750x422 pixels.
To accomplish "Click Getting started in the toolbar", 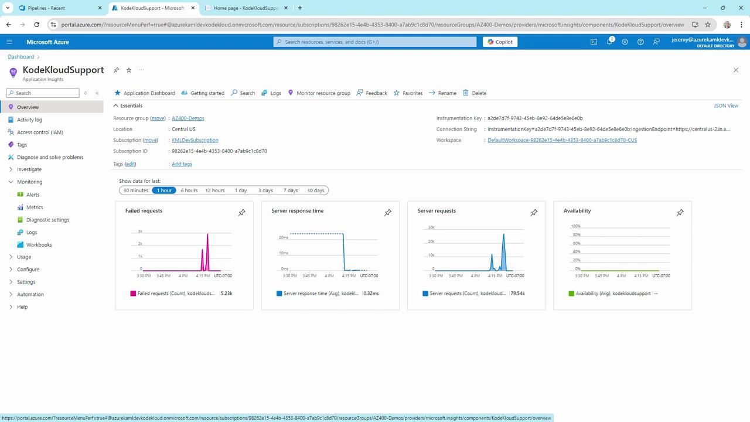I will pyautogui.click(x=203, y=93).
